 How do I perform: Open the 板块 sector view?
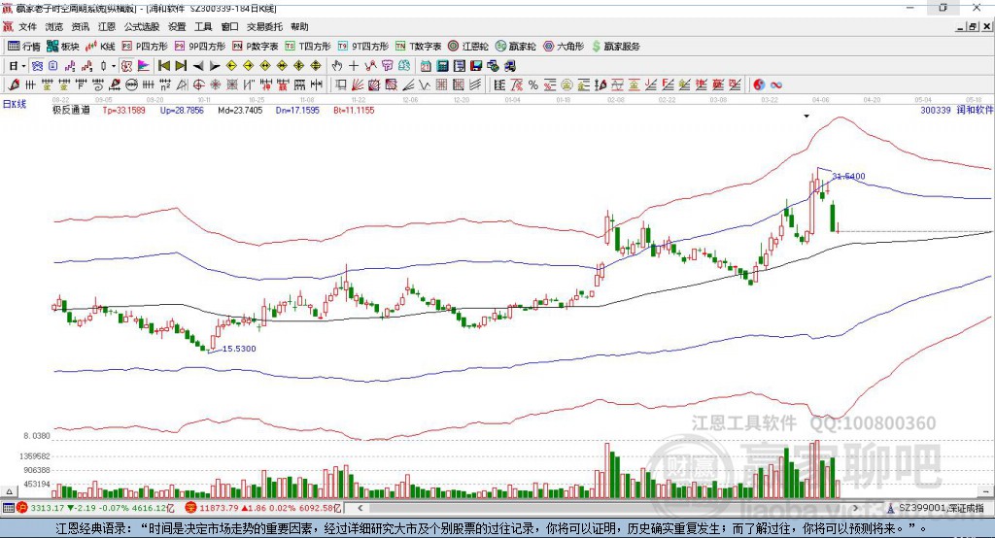(63, 46)
